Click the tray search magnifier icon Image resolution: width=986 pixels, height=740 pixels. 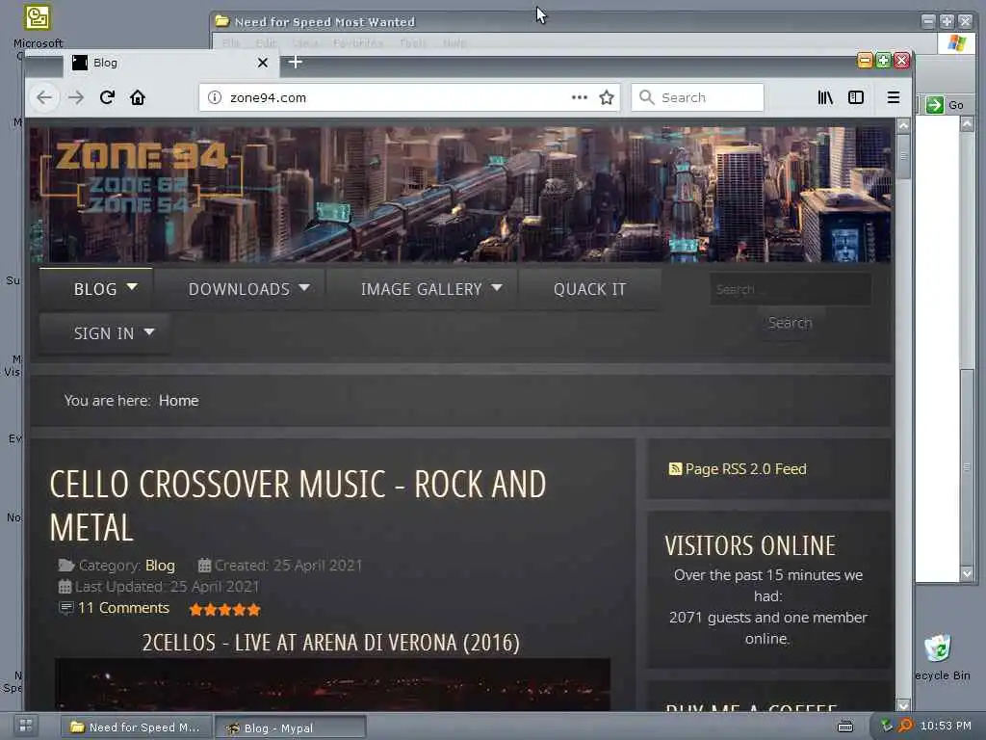click(905, 726)
